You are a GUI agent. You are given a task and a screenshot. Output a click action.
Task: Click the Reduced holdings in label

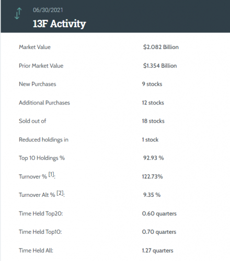click(43, 140)
